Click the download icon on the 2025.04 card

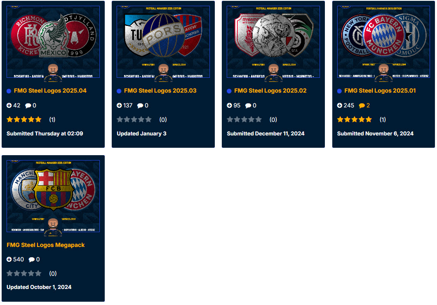point(9,105)
